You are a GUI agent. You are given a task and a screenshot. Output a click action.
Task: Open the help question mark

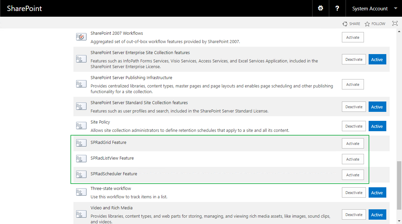click(x=337, y=8)
